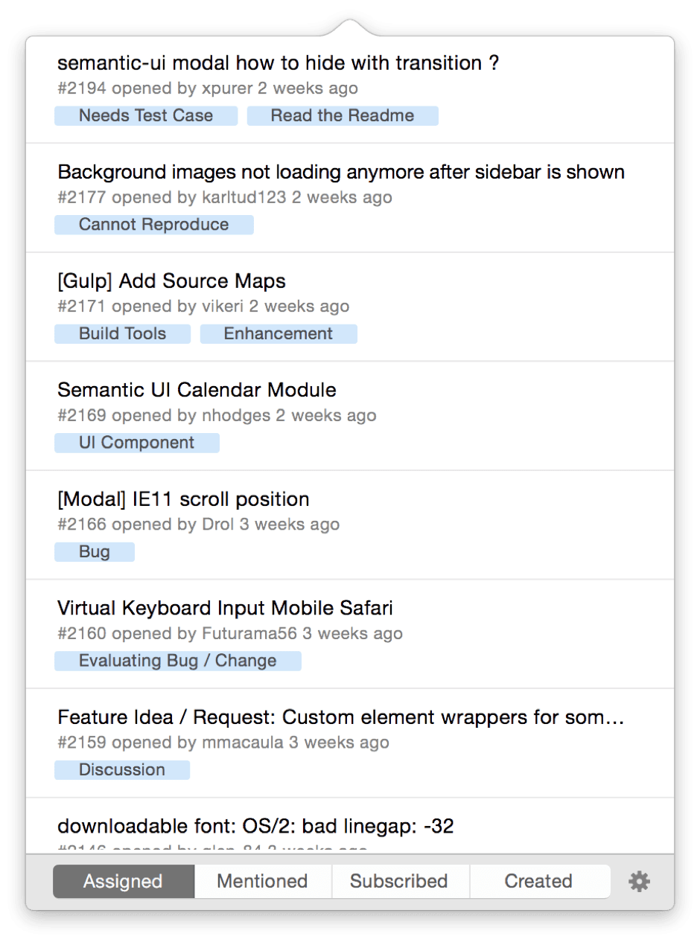Open the settings gear icon
This screenshot has width=700, height=942.
639,882
